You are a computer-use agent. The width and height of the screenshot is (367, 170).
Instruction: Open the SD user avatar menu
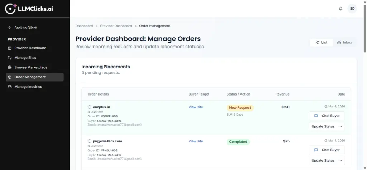click(x=352, y=9)
